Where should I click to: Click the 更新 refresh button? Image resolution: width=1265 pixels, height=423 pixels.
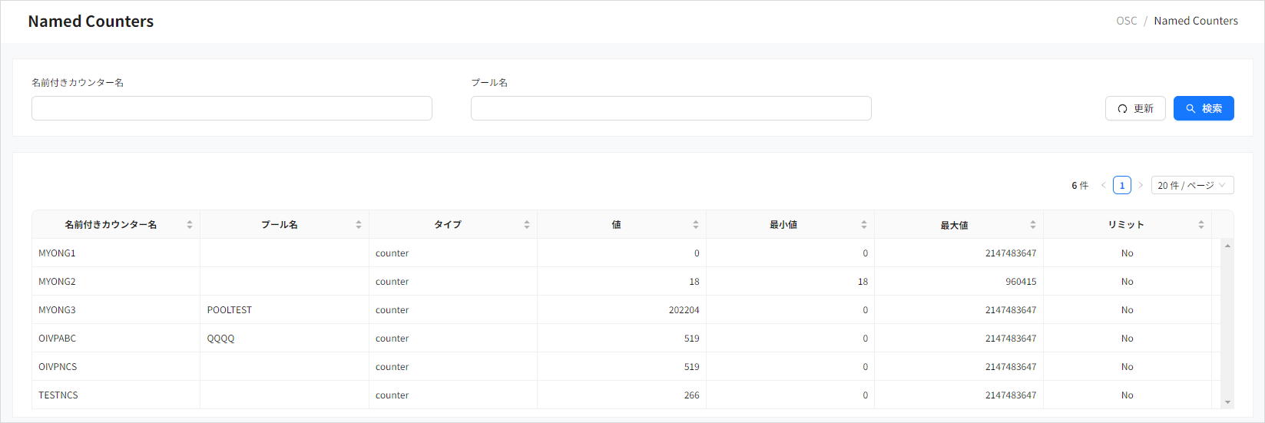point(1135,108)
